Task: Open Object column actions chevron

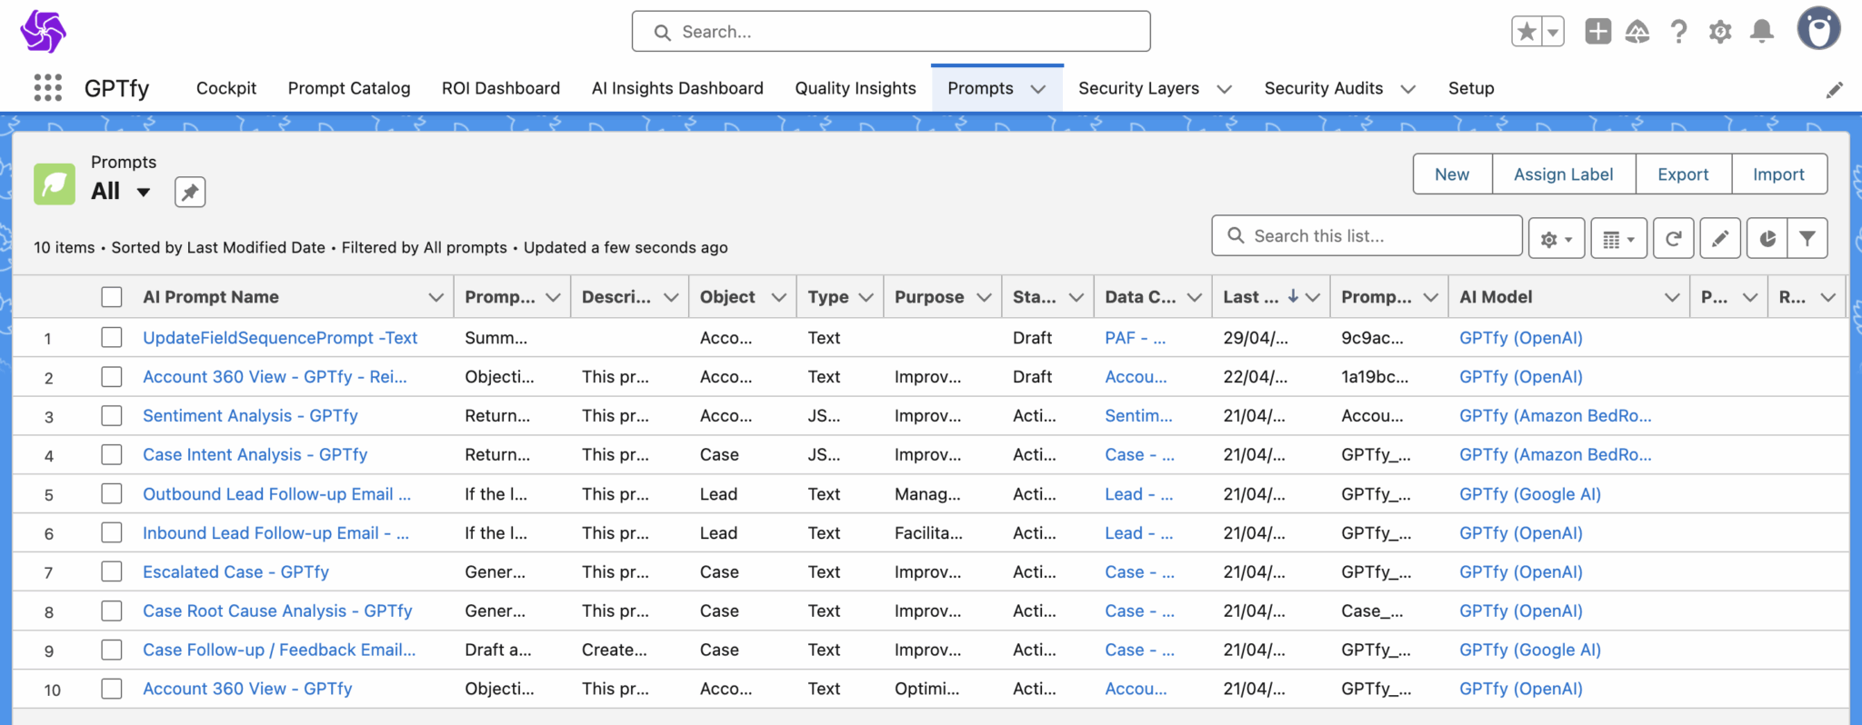Action: (x=778, y=297)
